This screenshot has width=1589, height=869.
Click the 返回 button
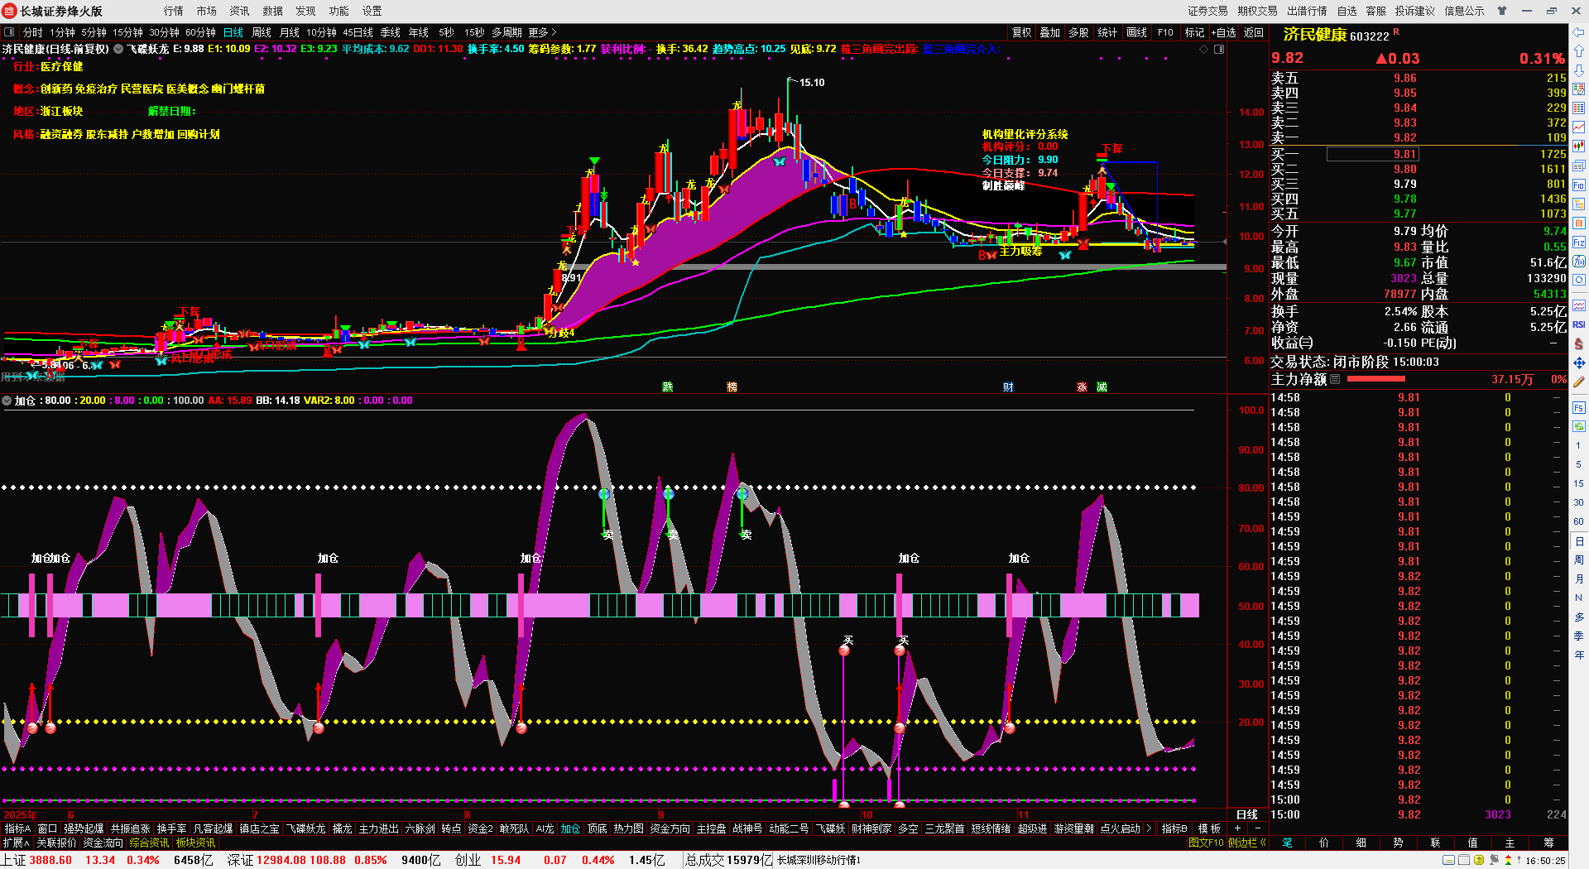point(1254,32)
